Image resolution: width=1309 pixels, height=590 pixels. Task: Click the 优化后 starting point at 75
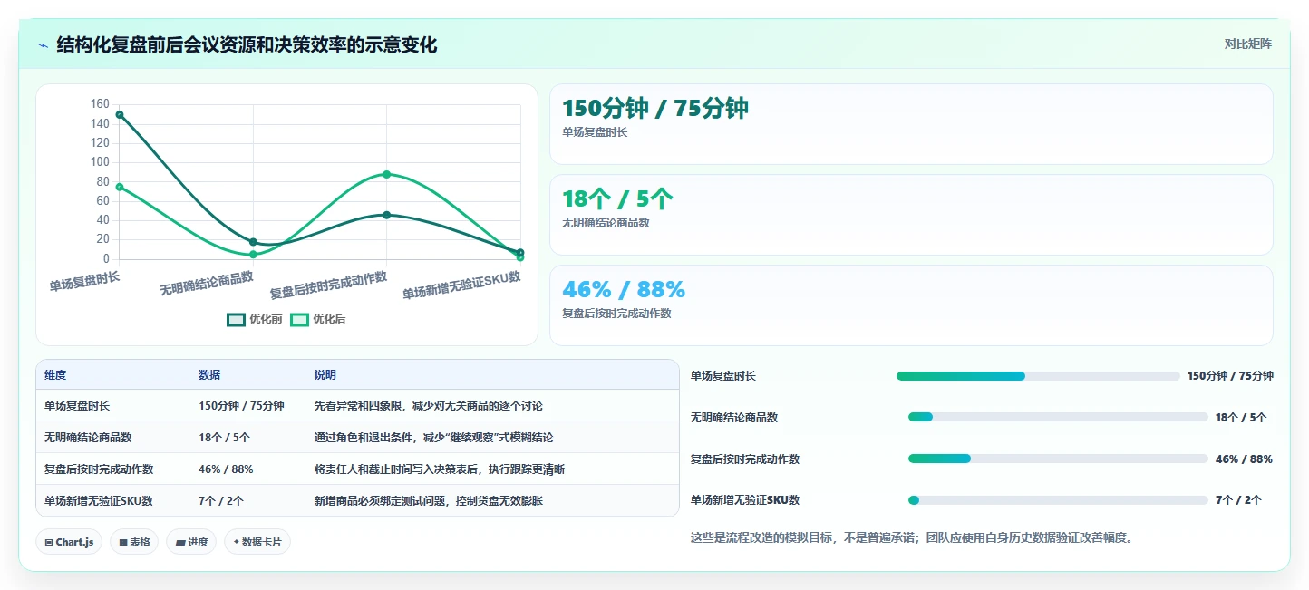click(x=120, y=187)
